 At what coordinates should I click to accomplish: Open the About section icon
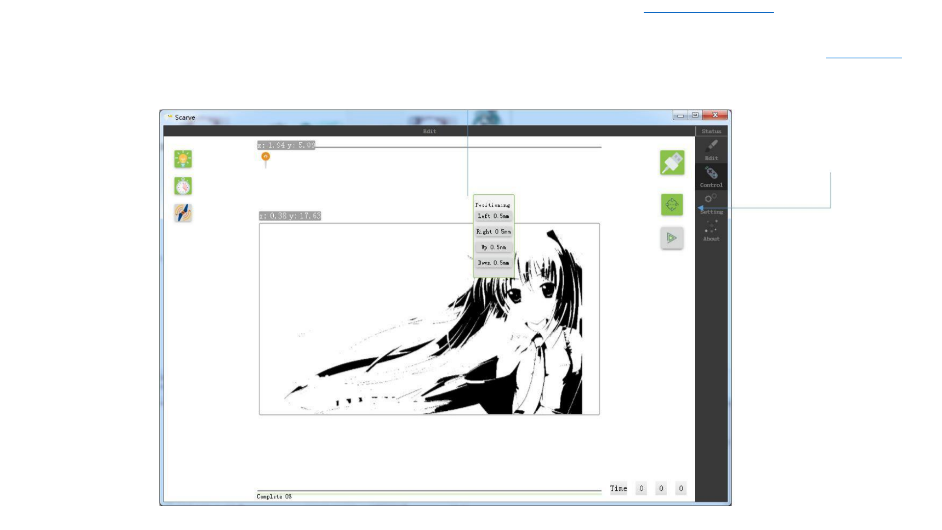point(711,231)
